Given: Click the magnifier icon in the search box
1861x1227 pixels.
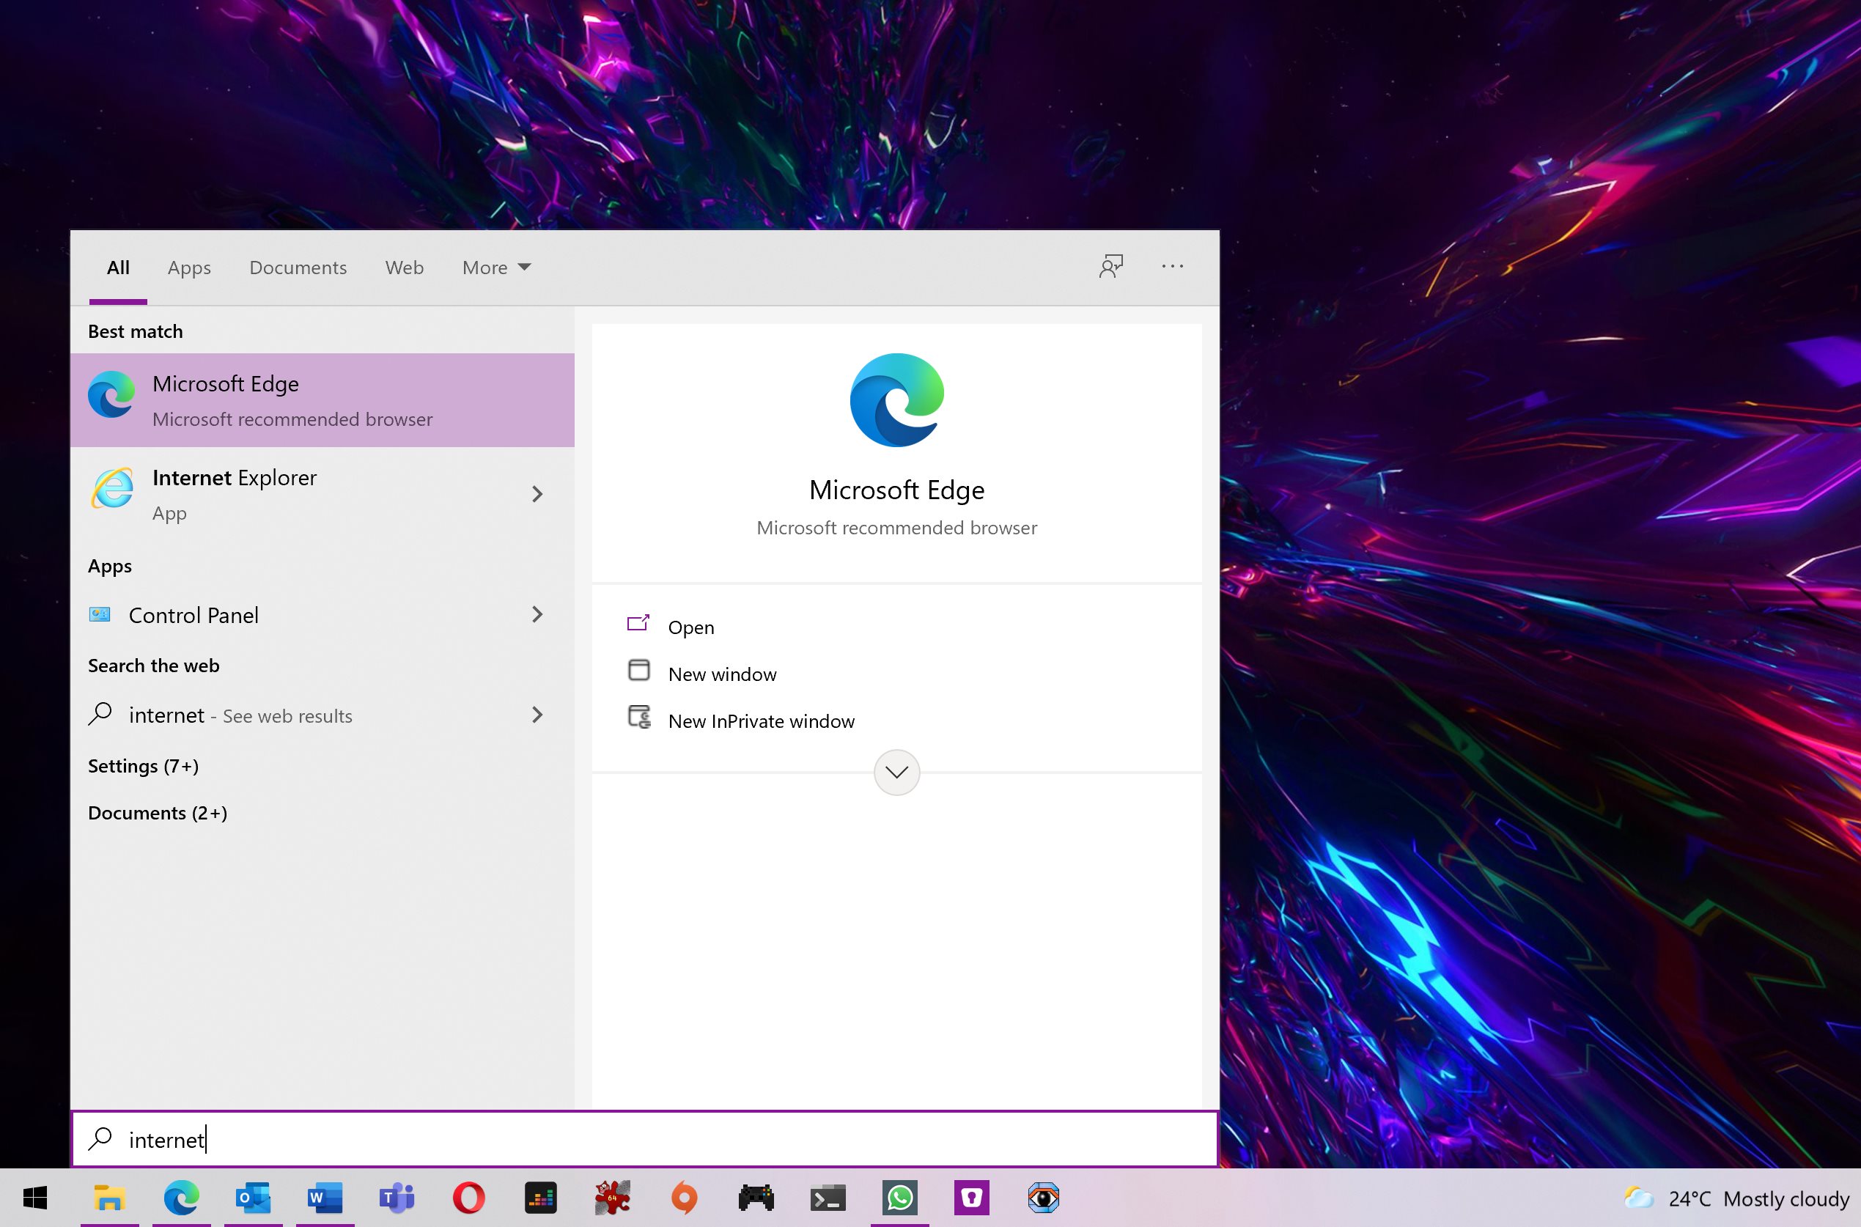Looking at the screenshot, I should (100, 1138).
